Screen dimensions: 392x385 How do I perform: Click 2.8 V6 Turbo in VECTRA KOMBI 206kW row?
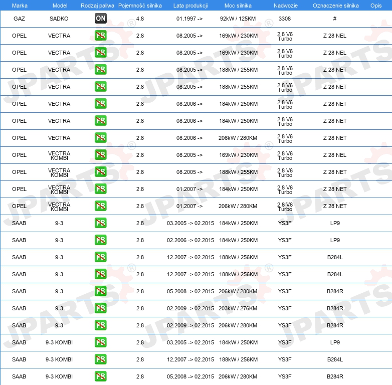(285, 207)
